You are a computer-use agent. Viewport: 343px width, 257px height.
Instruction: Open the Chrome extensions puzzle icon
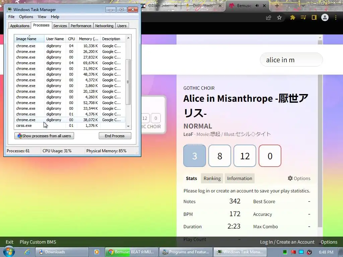pyautogui.click(x=292, y=17)
